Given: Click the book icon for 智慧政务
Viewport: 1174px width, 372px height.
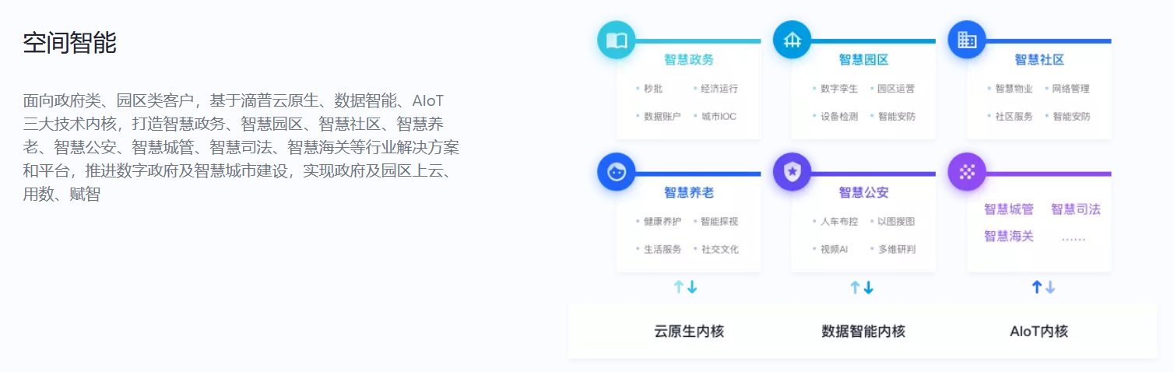Looking at the screenshot, I should [x=617, y=40].
